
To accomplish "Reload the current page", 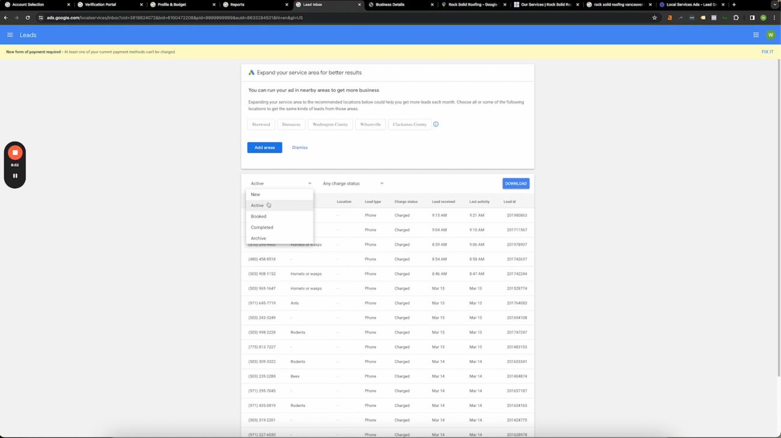I will point(28,17).
